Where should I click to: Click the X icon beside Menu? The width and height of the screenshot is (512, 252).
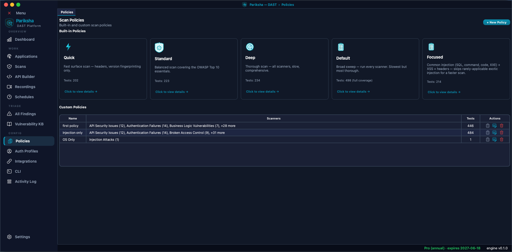(9, 13)
